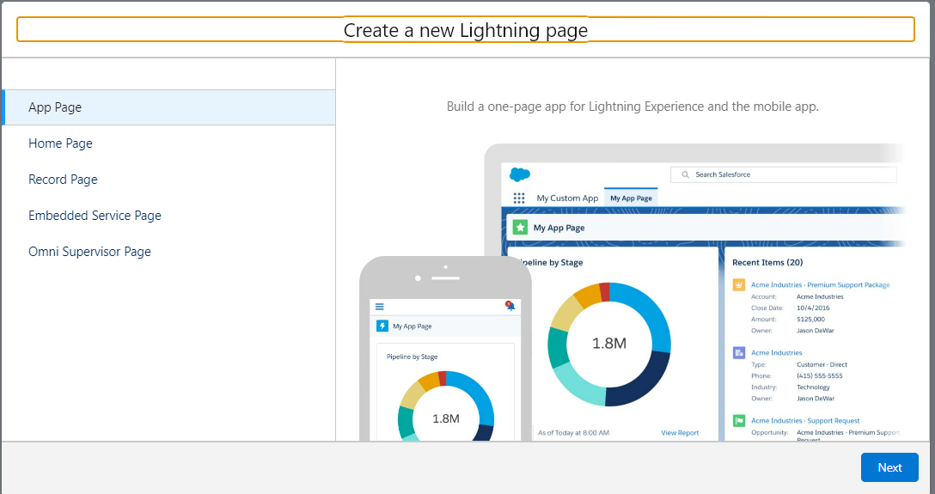The height and width of the screenshot is (494, 935).
Task: Click the My App Page tab in preview
Action: pyautogui.click(x=631, y=198)
